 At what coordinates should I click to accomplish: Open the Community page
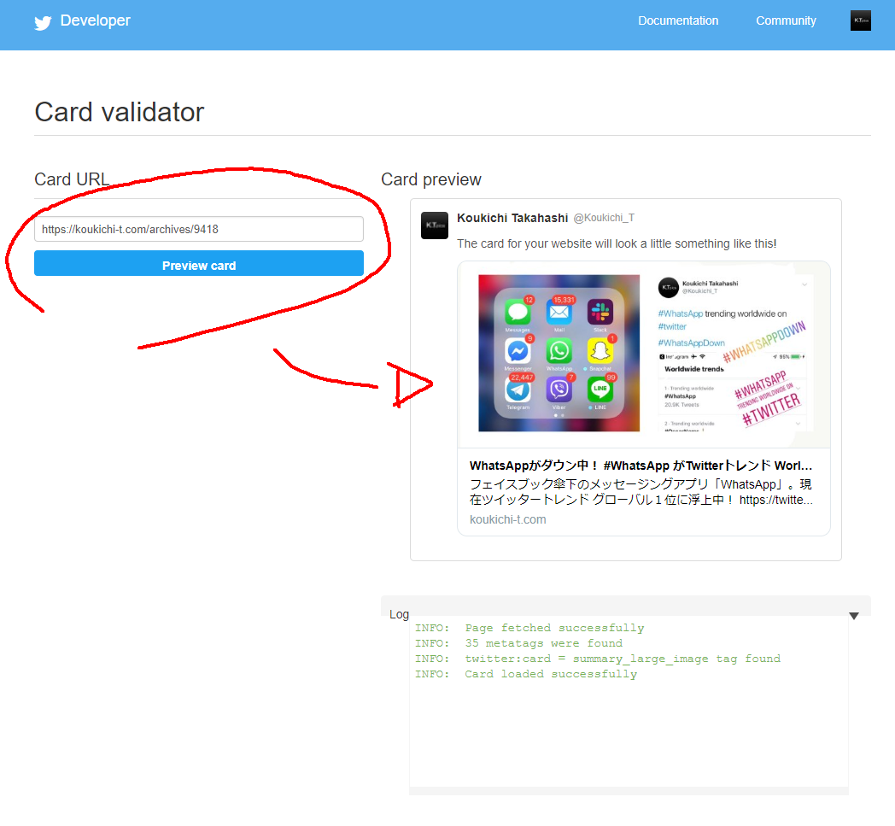click(785, 21)
